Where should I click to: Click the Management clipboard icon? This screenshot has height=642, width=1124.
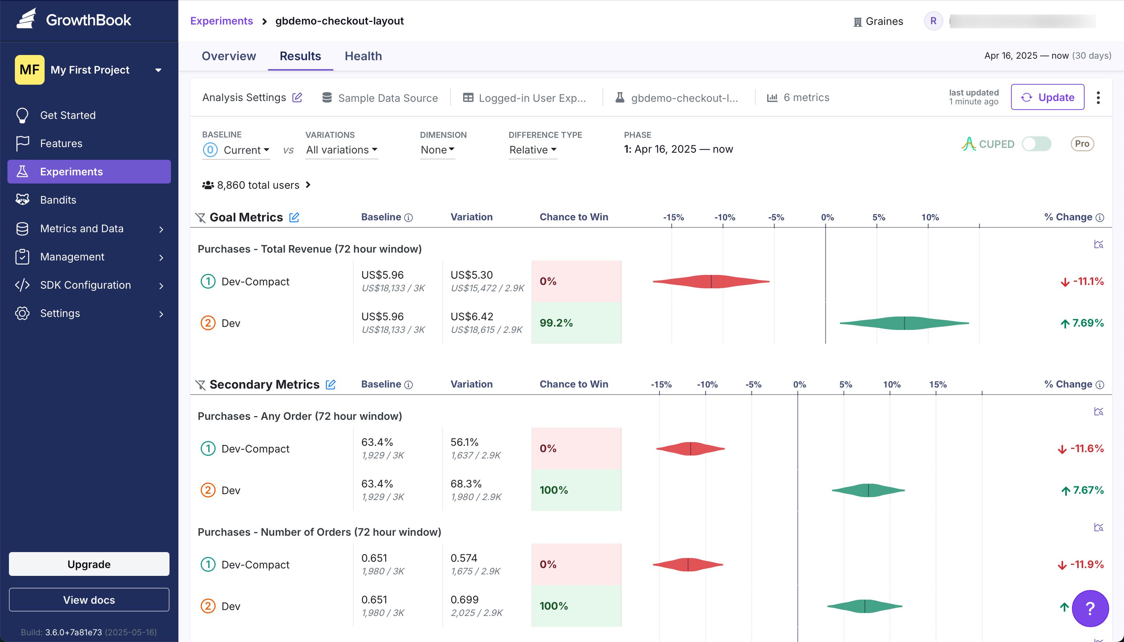pos(23,257)
